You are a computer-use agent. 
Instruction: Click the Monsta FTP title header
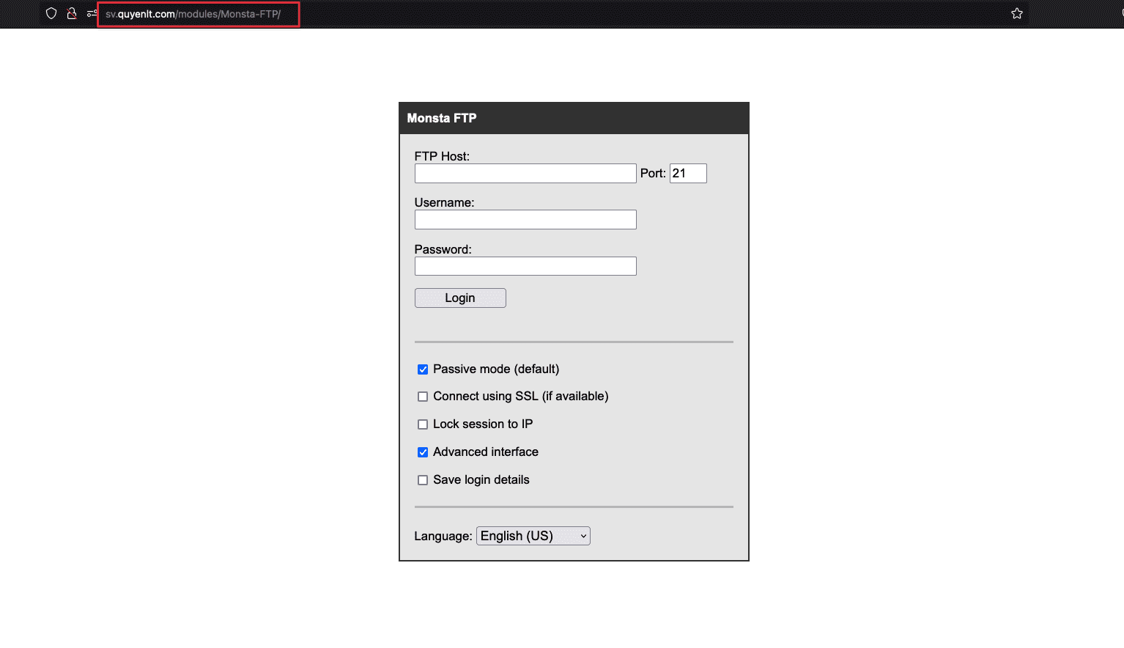click(441, 118)
